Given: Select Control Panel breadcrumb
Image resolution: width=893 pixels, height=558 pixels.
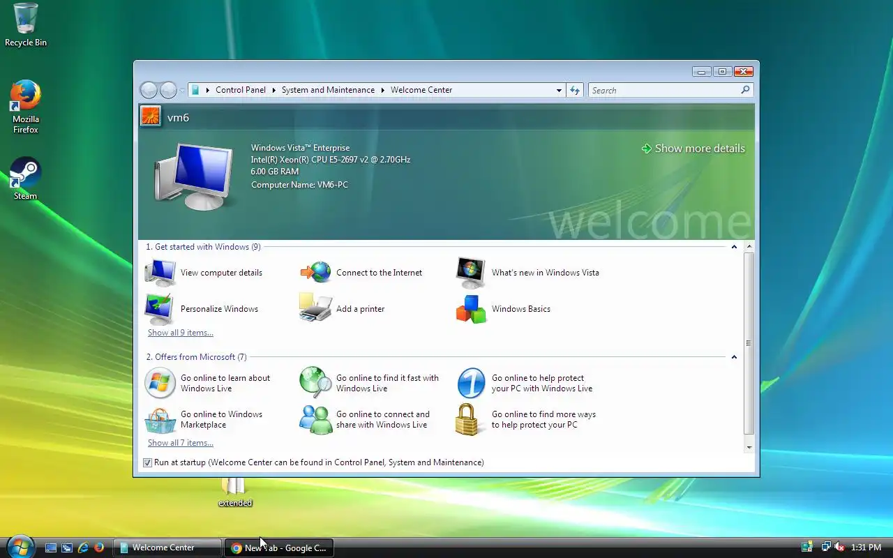Looking at the screenshot, I should tap(241, 90).
